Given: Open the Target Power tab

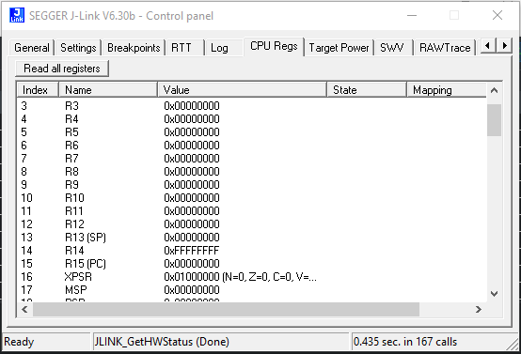Looking at the screenshot, I should click(339, 48).
